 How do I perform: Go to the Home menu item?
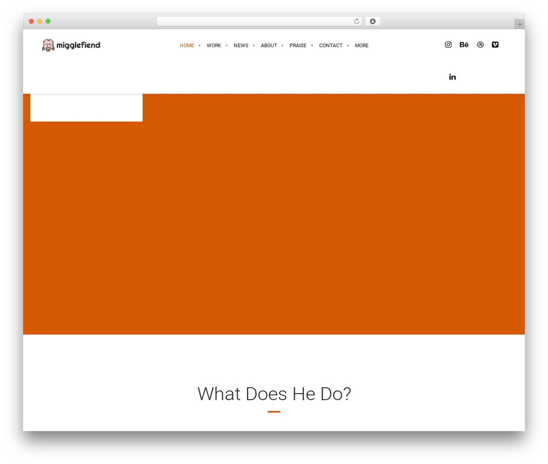tap(187, 45)
